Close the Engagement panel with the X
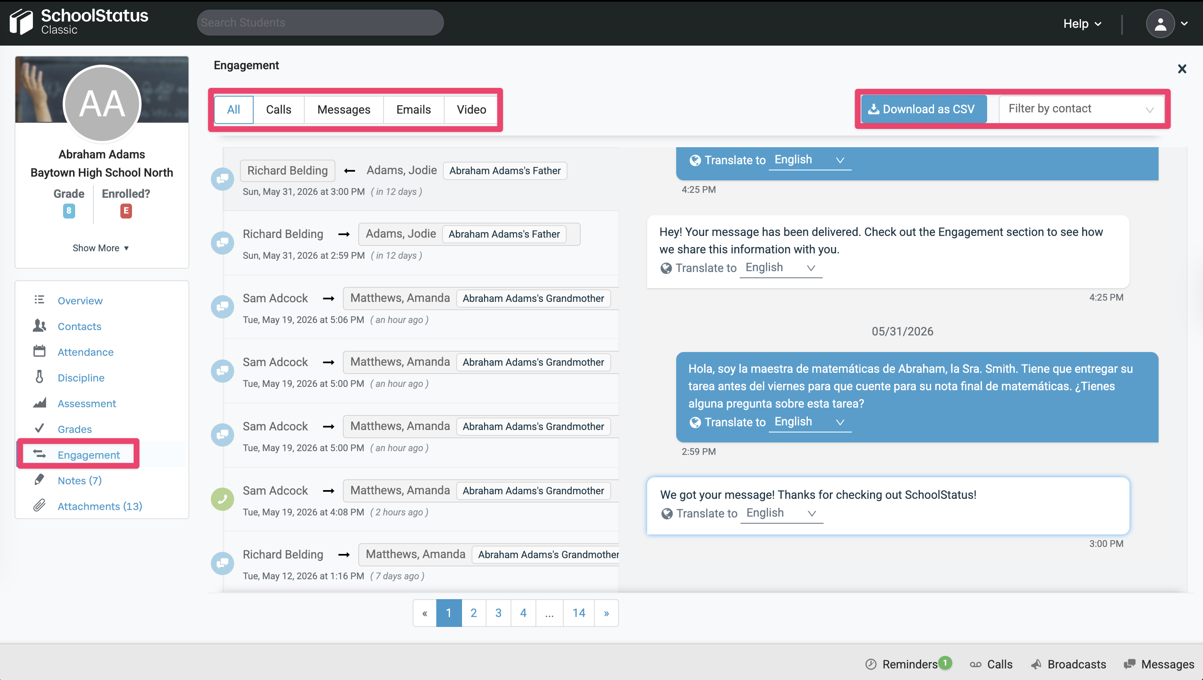This screenshot has width=1203, height=680. pos(1182,69)
